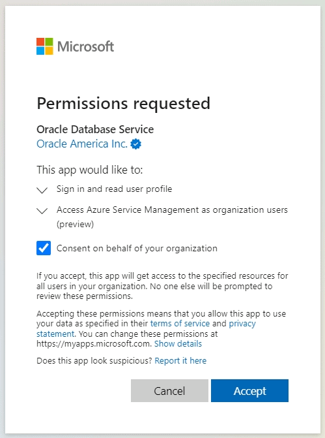The height and width of the screenshot is (438, 325).
Task: Click the Cancel button
Action: click(169, 390)
